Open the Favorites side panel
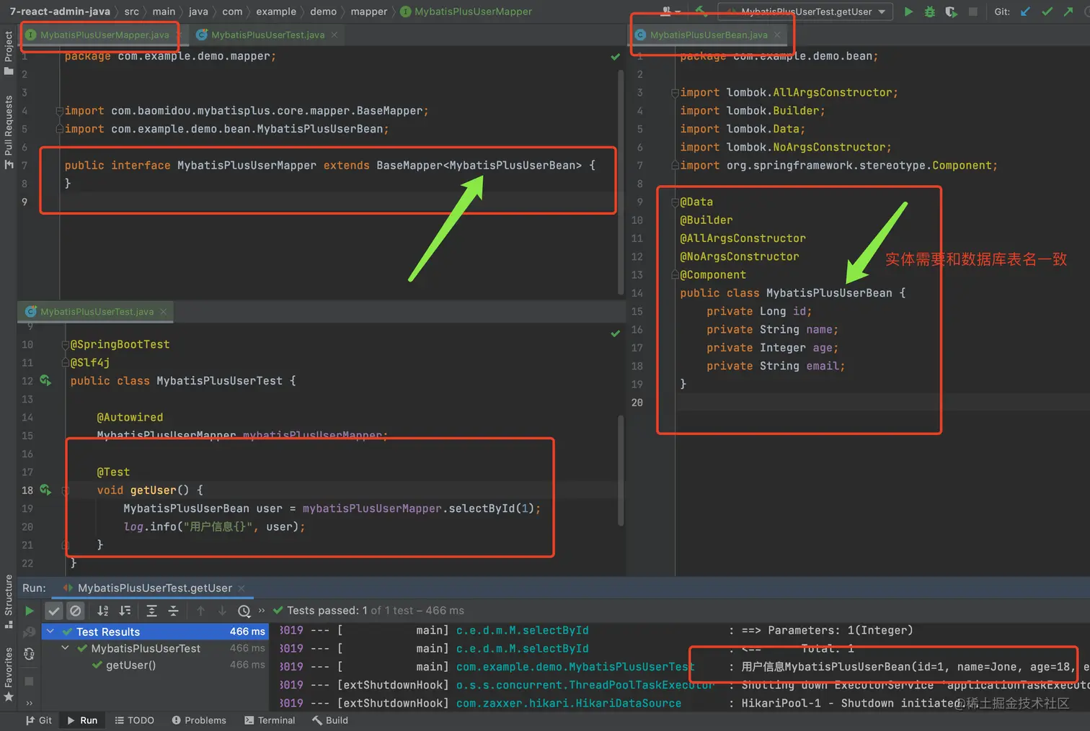This screenshot has height=731, width=1090. pyautogui.click(x=9, y=675)
